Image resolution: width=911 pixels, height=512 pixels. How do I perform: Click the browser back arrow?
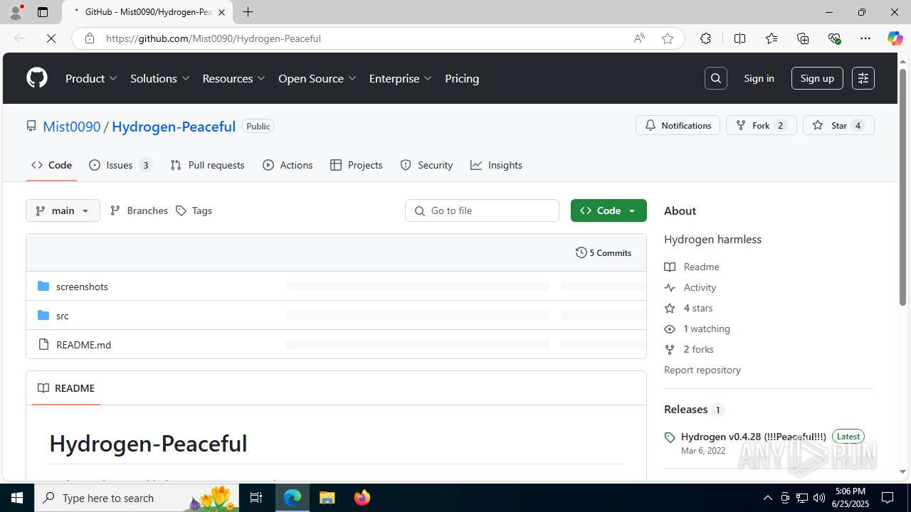pos(20,38)
